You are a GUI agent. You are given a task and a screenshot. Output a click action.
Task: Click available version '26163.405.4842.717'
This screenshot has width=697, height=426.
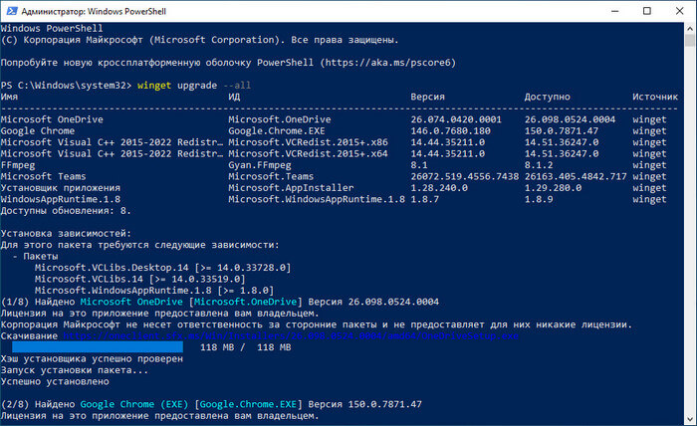tap(576, 176)
